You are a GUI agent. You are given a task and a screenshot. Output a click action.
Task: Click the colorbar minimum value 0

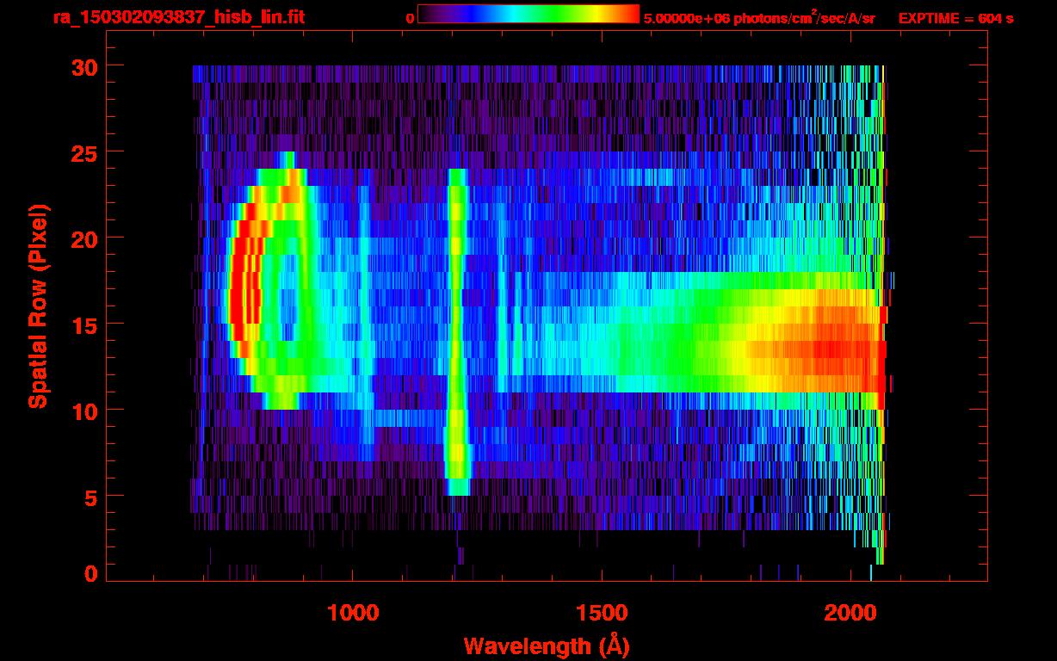[410, 18]
